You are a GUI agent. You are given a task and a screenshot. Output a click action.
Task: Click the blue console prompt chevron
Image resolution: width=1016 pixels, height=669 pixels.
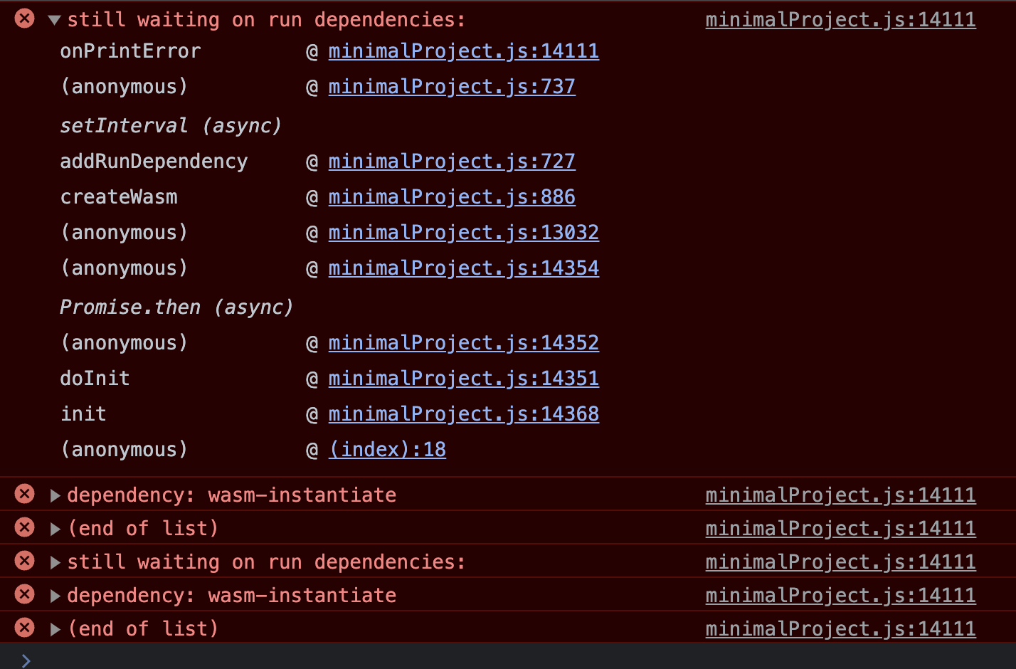coord(26,659)
